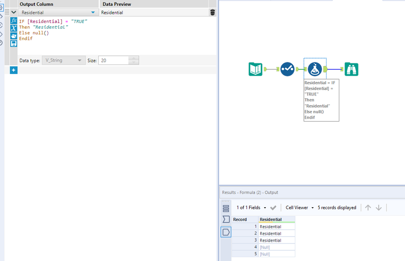Add a new expression with the plus button
This screenshot has height=261, width=405.
pos(14,70)
